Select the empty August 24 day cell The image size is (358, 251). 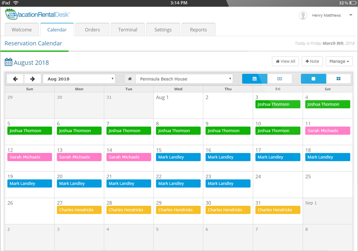(x=278, y=187)
